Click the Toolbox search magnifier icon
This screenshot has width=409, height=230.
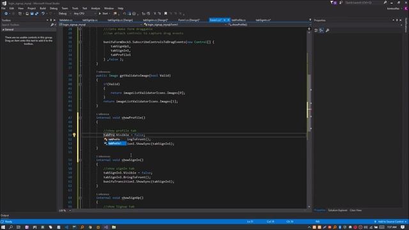tap(52, 25)
